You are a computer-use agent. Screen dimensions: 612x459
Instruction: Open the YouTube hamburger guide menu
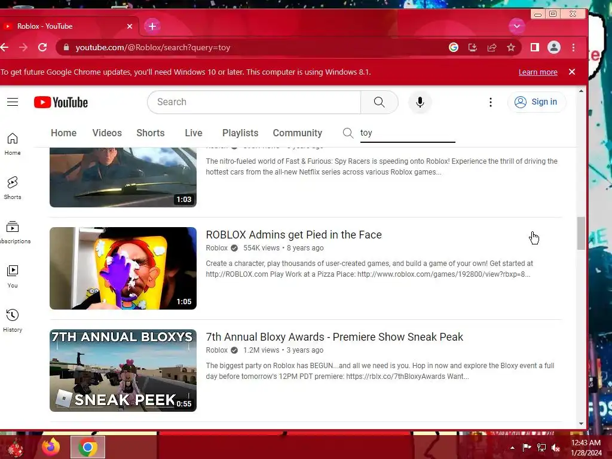pos(13,102)
